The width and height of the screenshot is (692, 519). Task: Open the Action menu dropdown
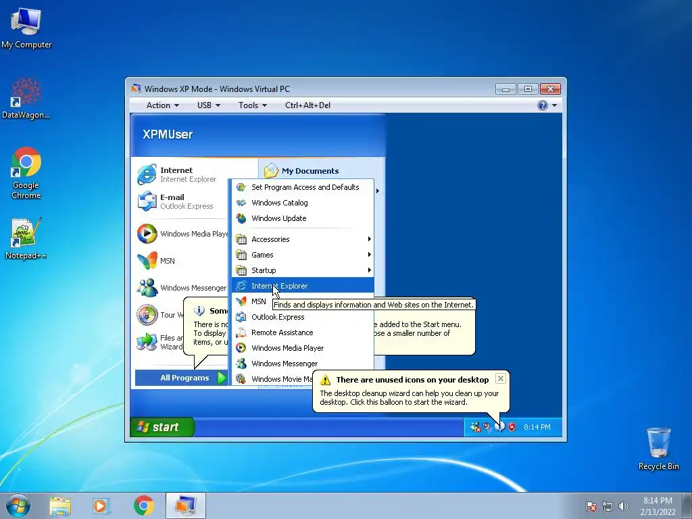[162, 105]
